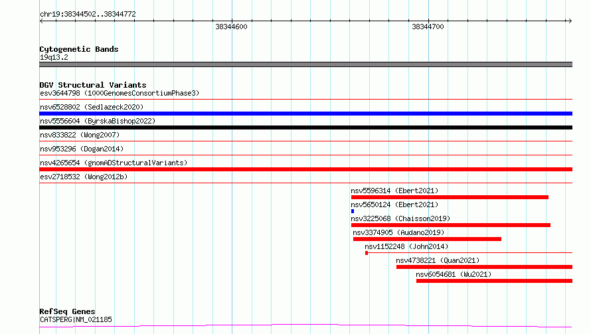Open variant nsv1152248 (John2014) label
Screen dimensions: 591x334
coord(406,246)
